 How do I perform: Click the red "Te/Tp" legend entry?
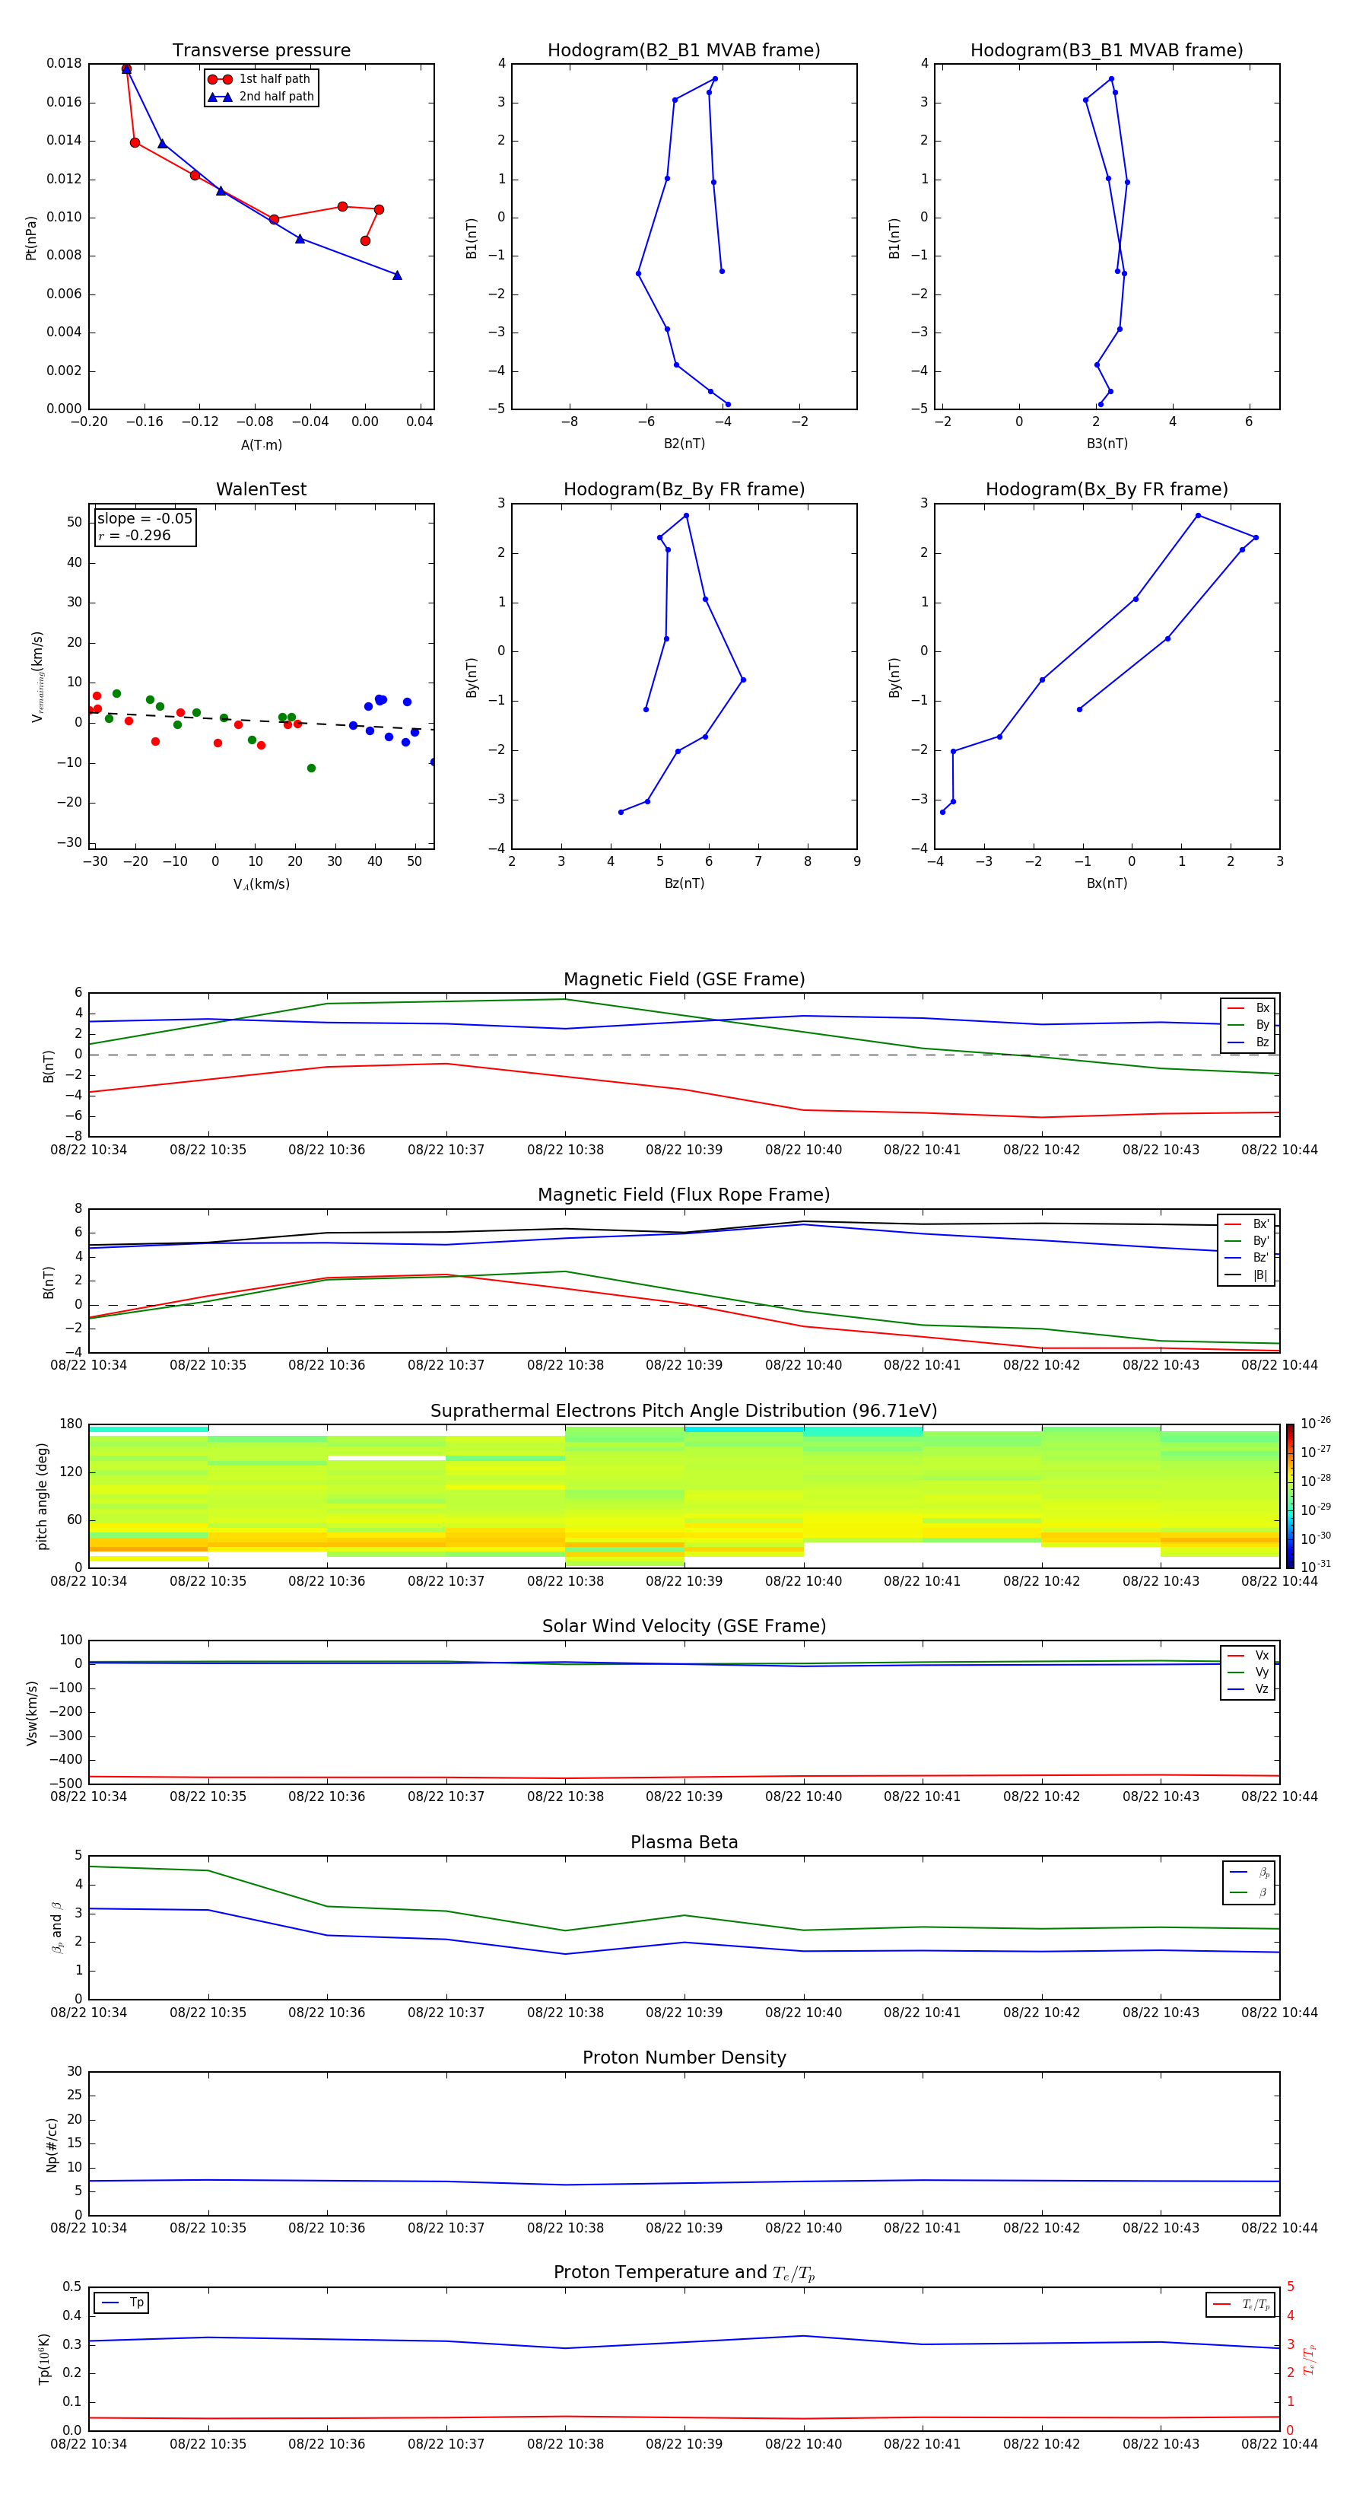click(x=1240, y=2304)
